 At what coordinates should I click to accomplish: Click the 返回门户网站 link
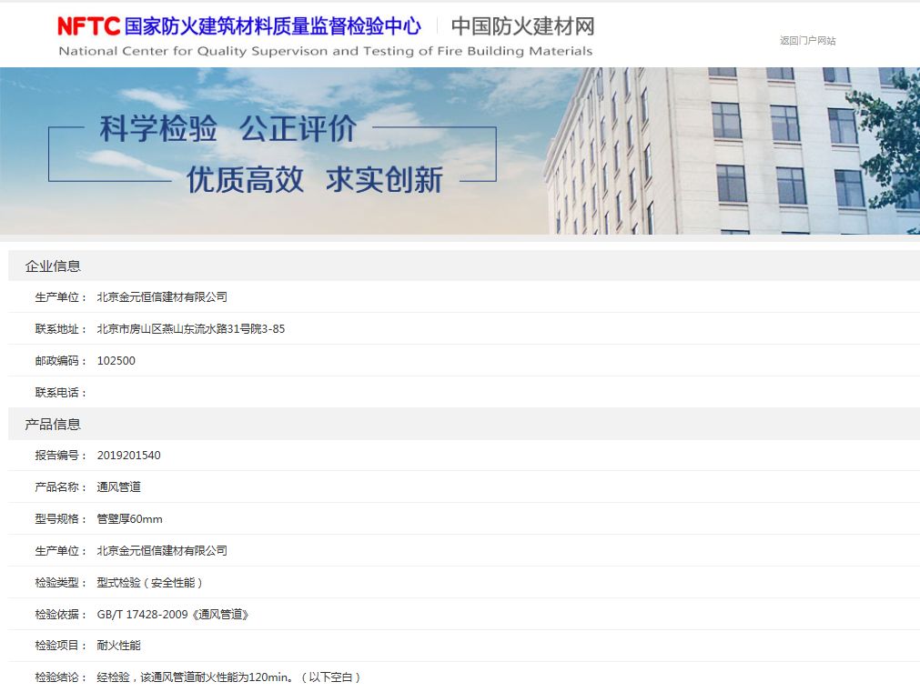coord(807,41)
